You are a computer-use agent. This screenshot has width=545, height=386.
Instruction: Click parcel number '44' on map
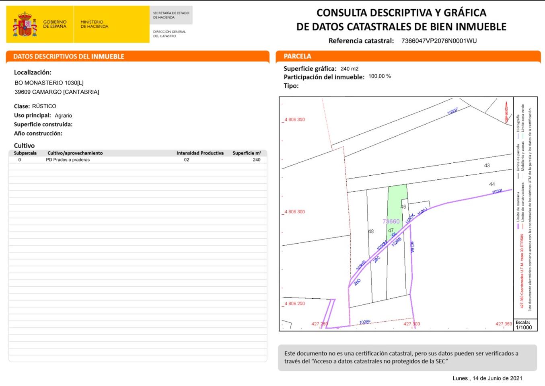point(492,184)
